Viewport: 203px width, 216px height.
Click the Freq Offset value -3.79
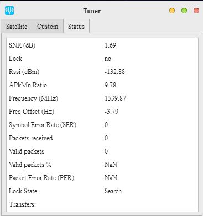[111, 112]
